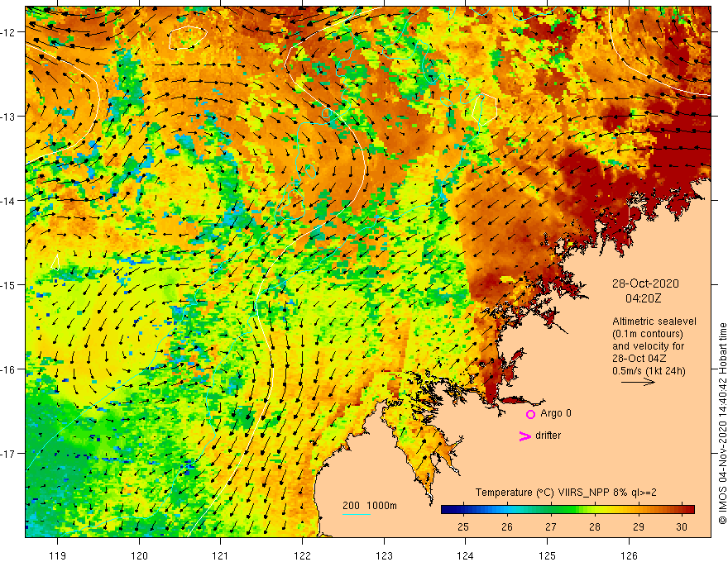
Task: Click the colorbar tick label 25
Action: [463, 526]
